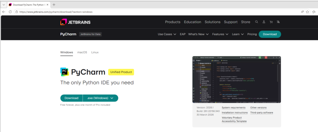Expand the Use Cases dropdown menu
This screenshot has width=318, height=132.
(167, 34)
